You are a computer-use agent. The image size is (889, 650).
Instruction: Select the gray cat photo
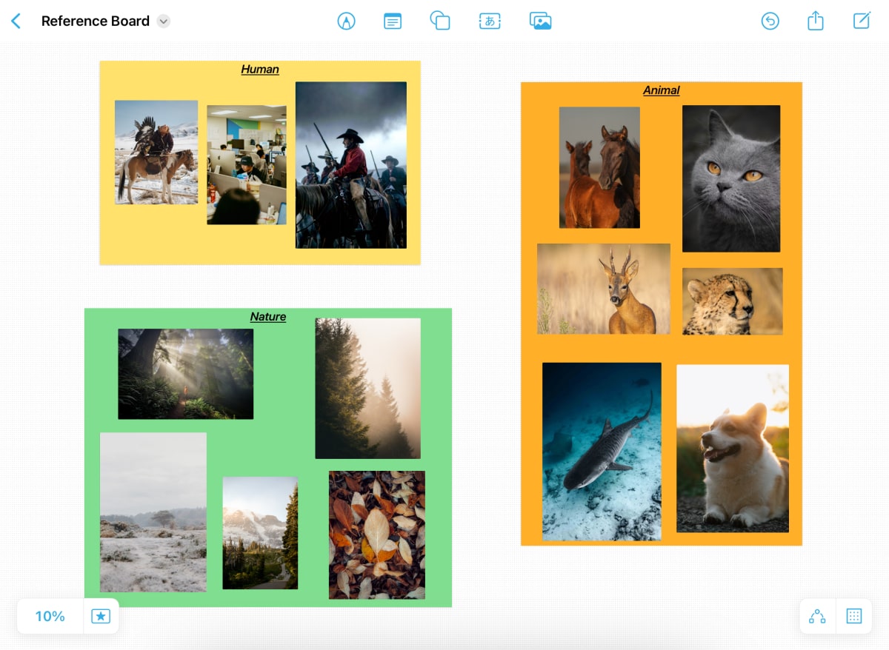(x=730, y=178)
